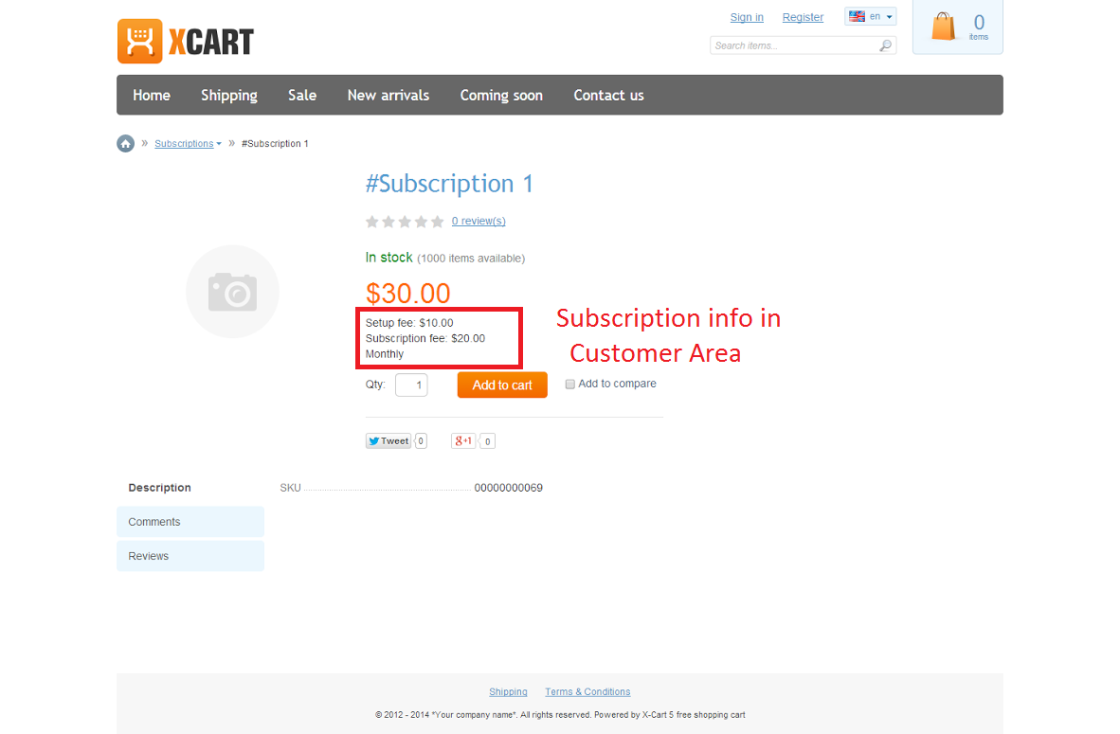Screen dimensions: 1120x734
Task: Click the search magnifier icon
Action: point(885,45)
